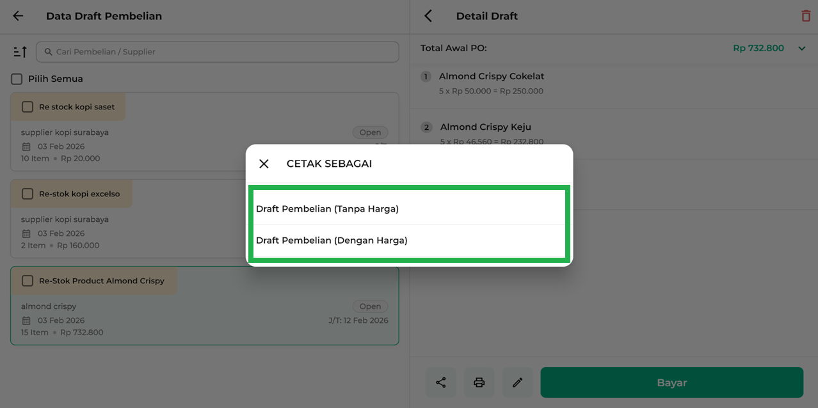
Task: Click the Open status badge on kopi saset
Action: coord(370,132)
